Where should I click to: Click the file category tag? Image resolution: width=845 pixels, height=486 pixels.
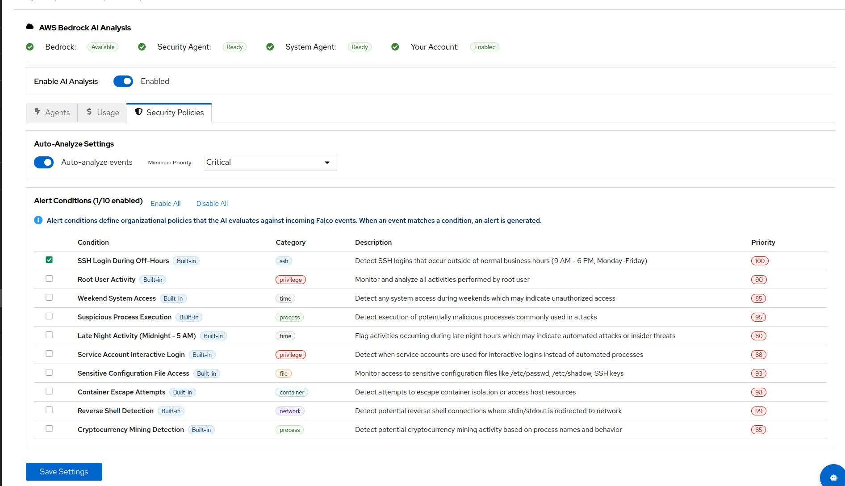tap(284, 373)
